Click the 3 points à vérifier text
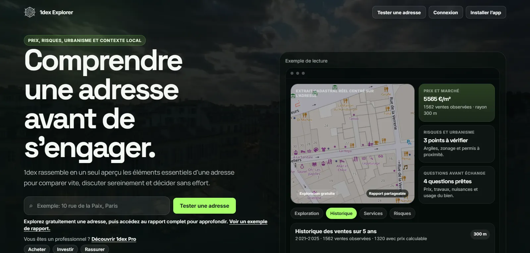This screenshot has height=253, width=530. pos(446,140)
